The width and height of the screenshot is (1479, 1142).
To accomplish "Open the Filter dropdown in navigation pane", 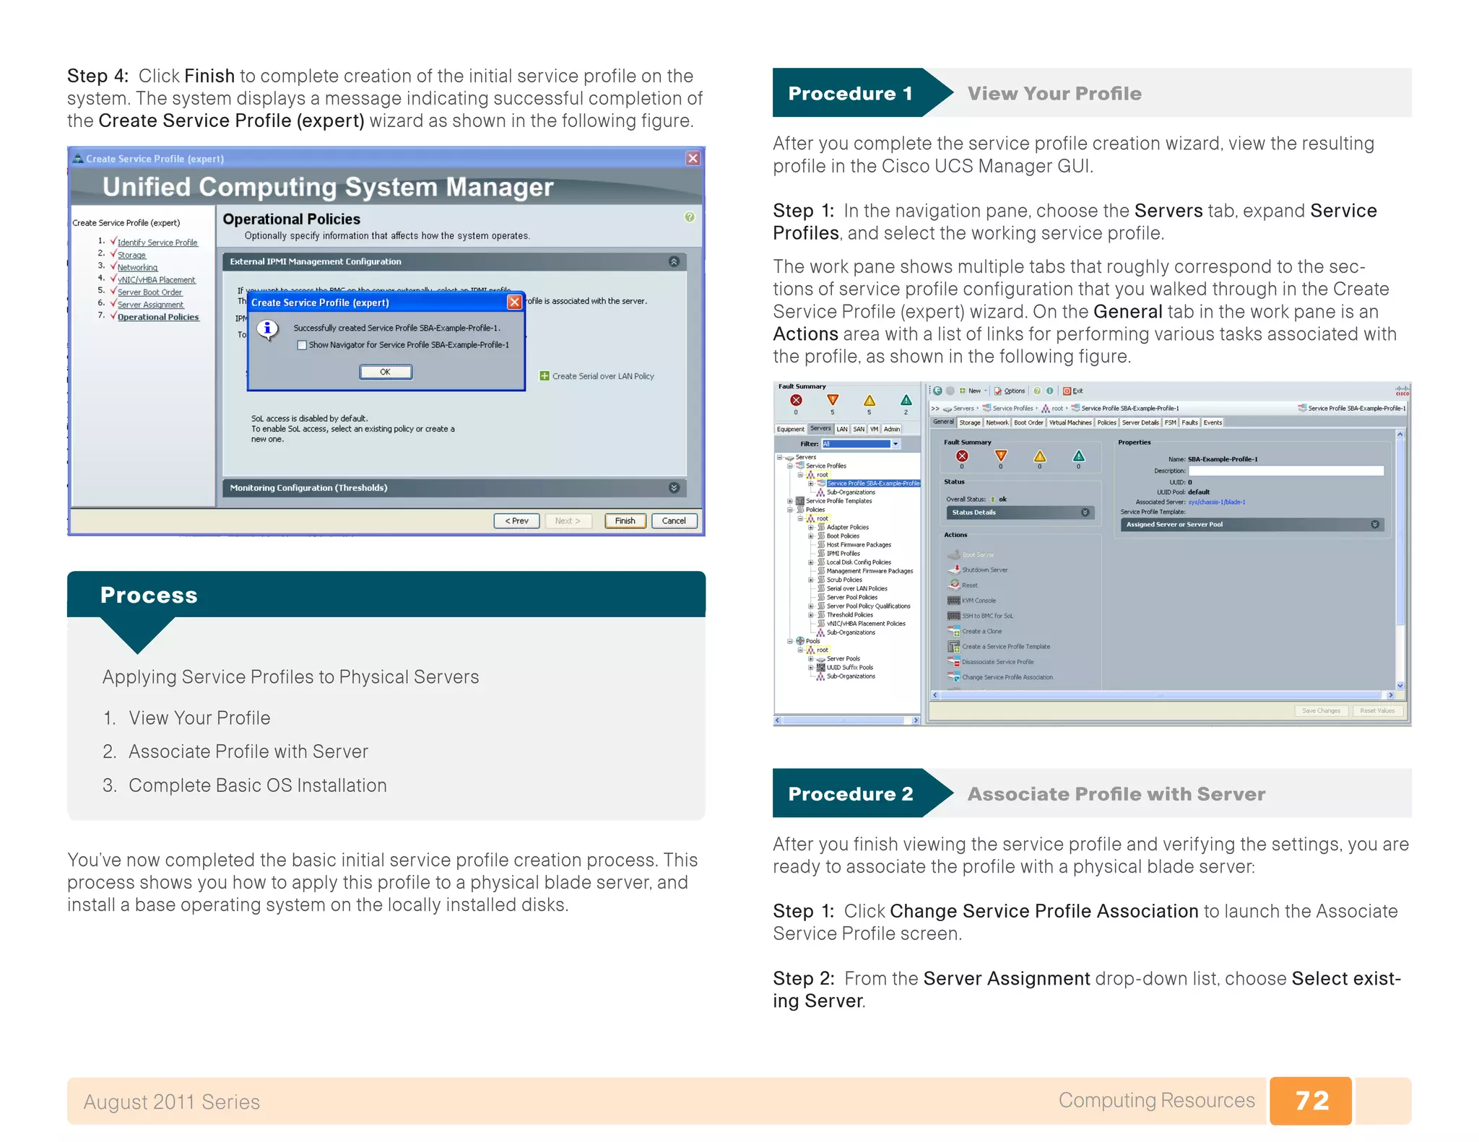I will tap(895, 444).
